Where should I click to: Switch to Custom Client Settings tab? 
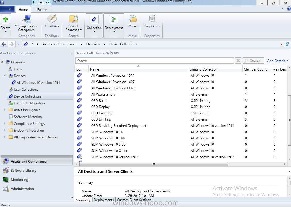134,200
